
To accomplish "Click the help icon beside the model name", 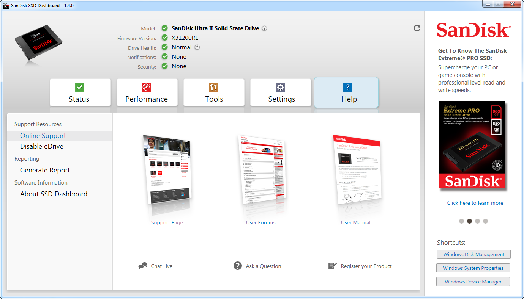I will point(264,28).
